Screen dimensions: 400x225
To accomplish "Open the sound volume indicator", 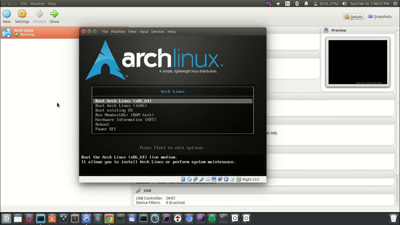I will [x=344, y=4].
